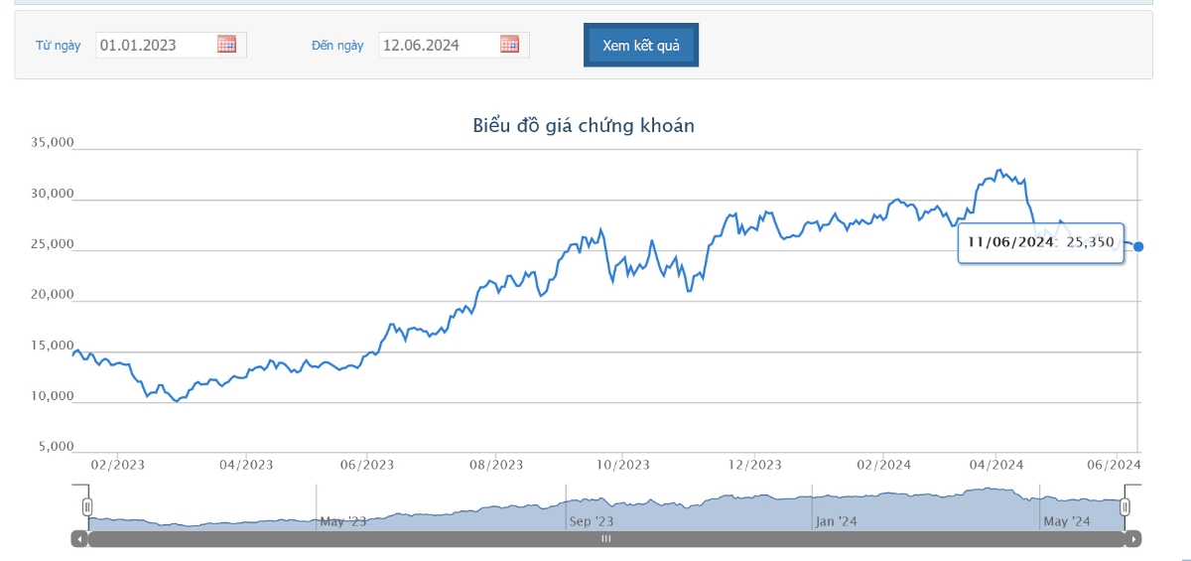Click the navigator scrollbar grip in the center

click(x=606, y=539)
